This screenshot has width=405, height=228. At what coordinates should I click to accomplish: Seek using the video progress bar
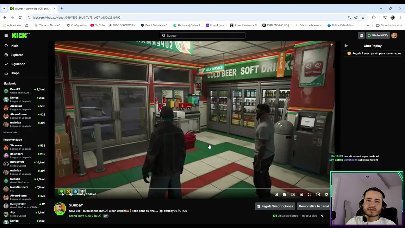click(x=195, y=189)
